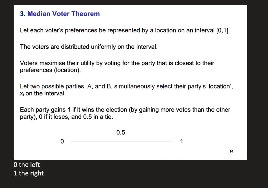Click the "1 the right" note text
Screen dimensions: 268x188
click(x=29, y=173)
